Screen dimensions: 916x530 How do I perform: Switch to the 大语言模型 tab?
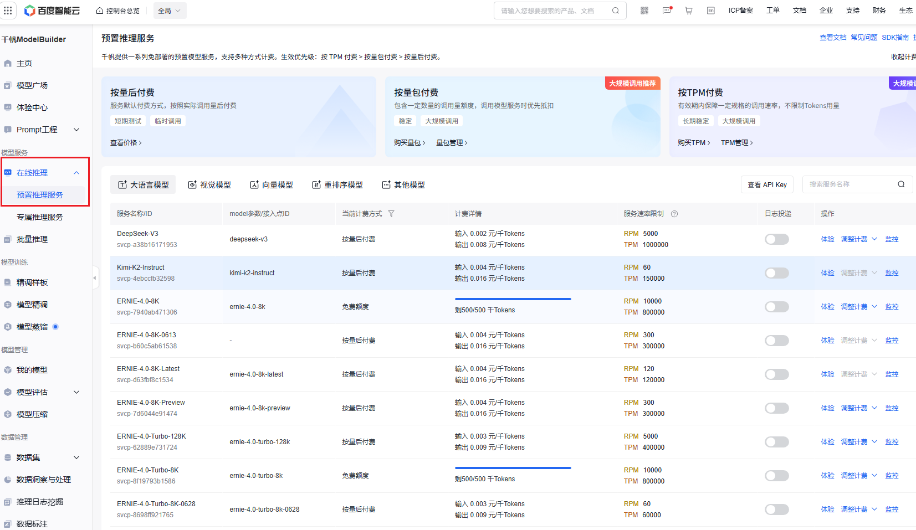pyautogui.click(x=143, y=185)
